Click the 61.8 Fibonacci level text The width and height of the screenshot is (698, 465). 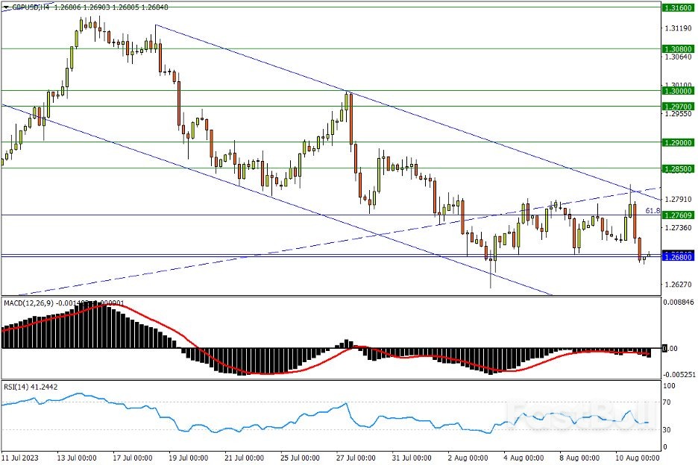653,211
